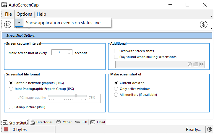Select Portable network graphics (PNG) format
Screen dimensions: 214x134
(11, 83)
